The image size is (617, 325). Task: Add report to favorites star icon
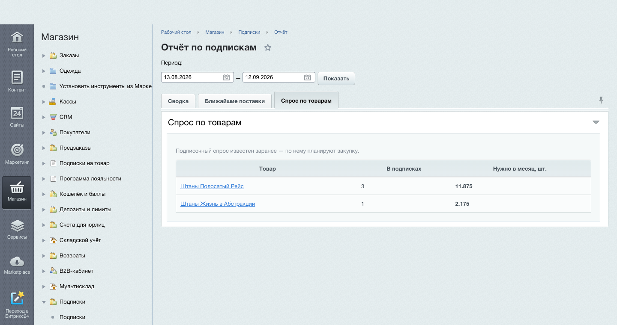click(x=268, y=47)
